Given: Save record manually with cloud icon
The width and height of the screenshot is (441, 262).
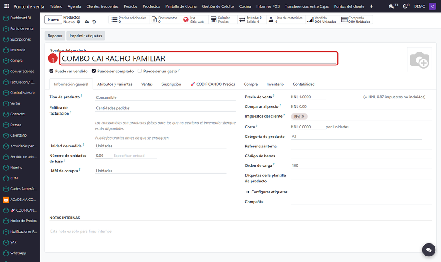Looking at the screenshot, I should (87, 22).
